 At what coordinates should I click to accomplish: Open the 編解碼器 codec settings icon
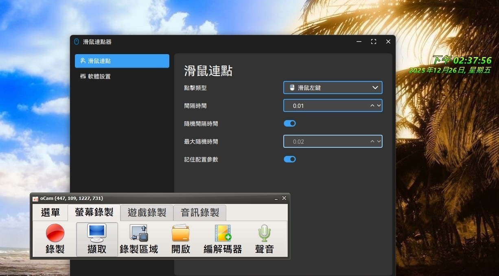223,233
